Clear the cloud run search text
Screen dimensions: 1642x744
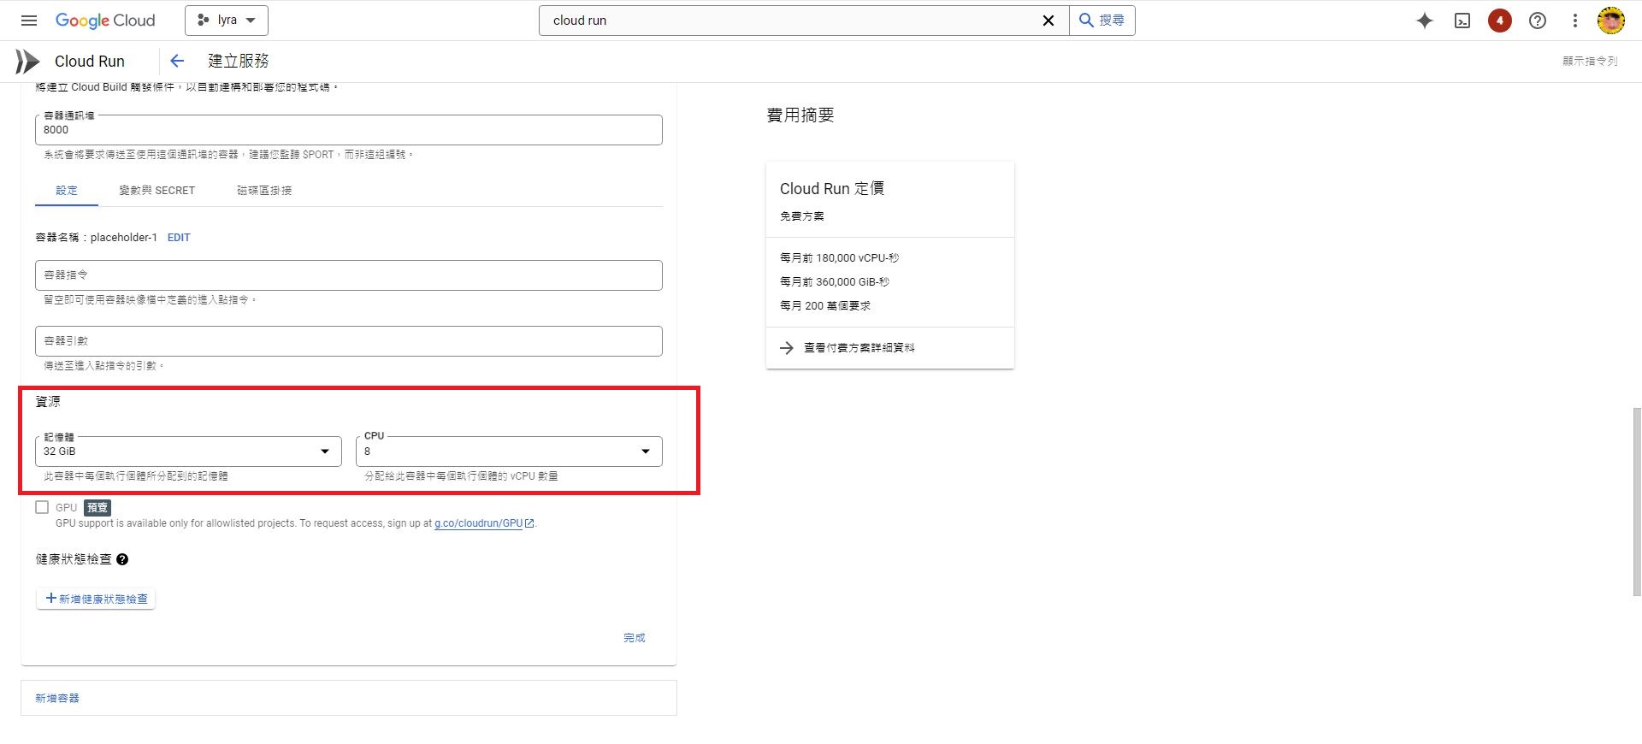[x=1048, y=21]
